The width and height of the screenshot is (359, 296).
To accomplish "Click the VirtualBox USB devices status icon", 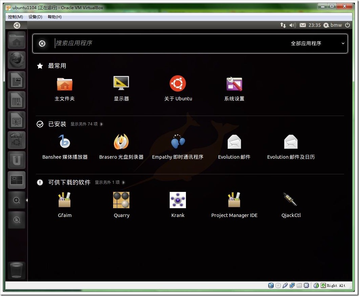I will (285, 285).
